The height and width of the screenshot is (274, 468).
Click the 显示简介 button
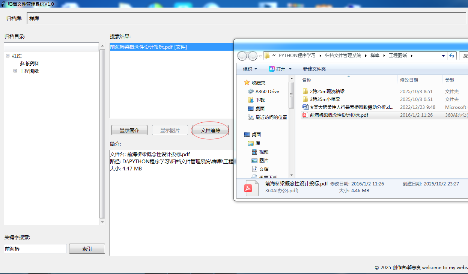coord(129,130)
